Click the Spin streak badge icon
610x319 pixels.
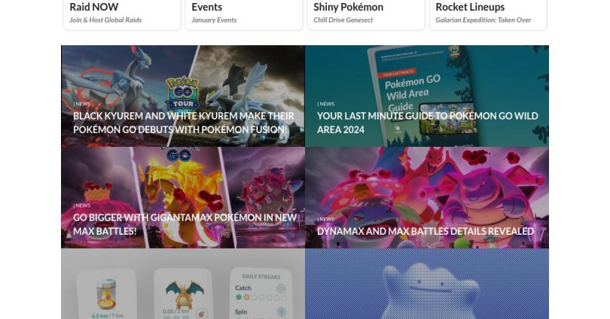coord(281,311)
